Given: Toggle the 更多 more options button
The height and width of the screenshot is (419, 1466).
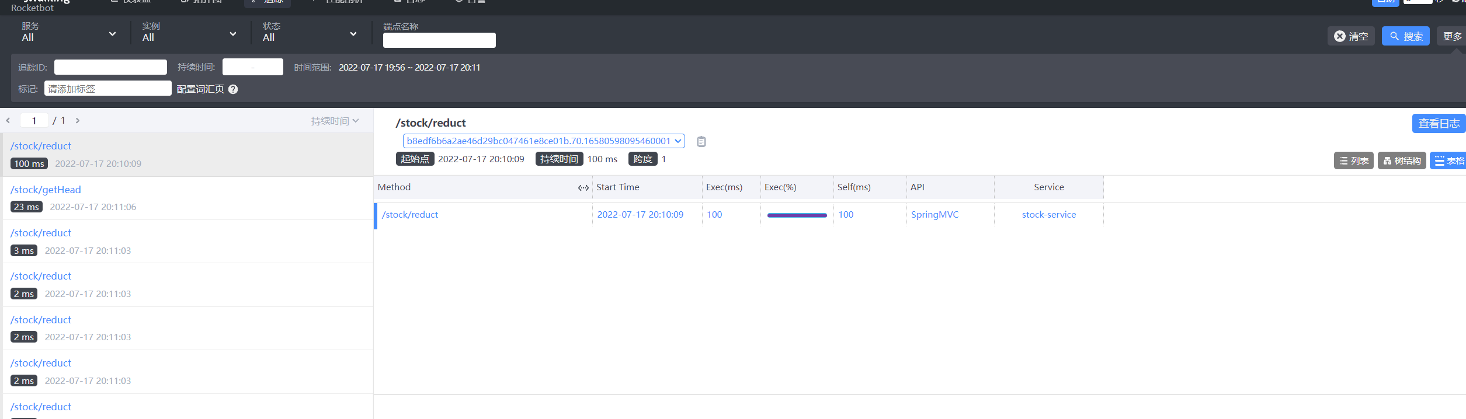Looking at the screenshot, I should coord(1452,36).
